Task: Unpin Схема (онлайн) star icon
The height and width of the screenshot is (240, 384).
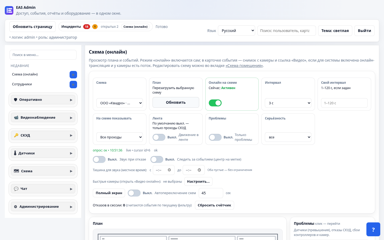Action: [x=73, y=75]
